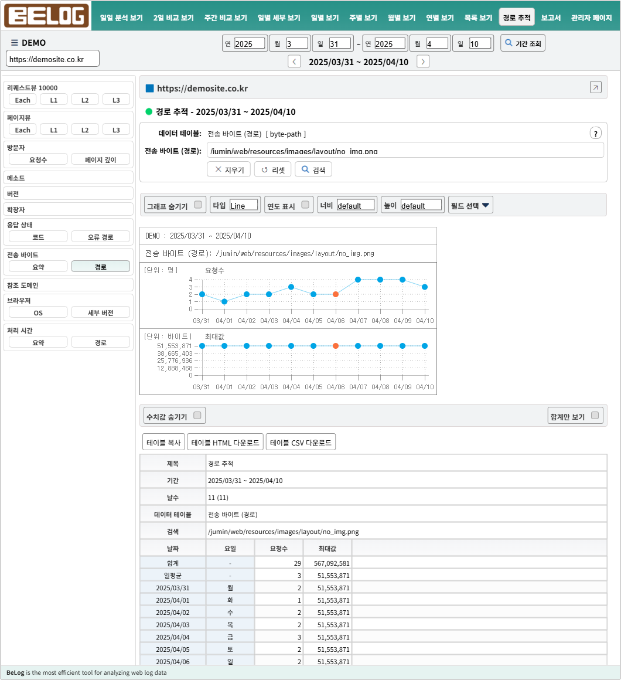This screenshot has height=680, width=621.
Task: Open 일별 세부 보기 tab
Action: point(279,18)
